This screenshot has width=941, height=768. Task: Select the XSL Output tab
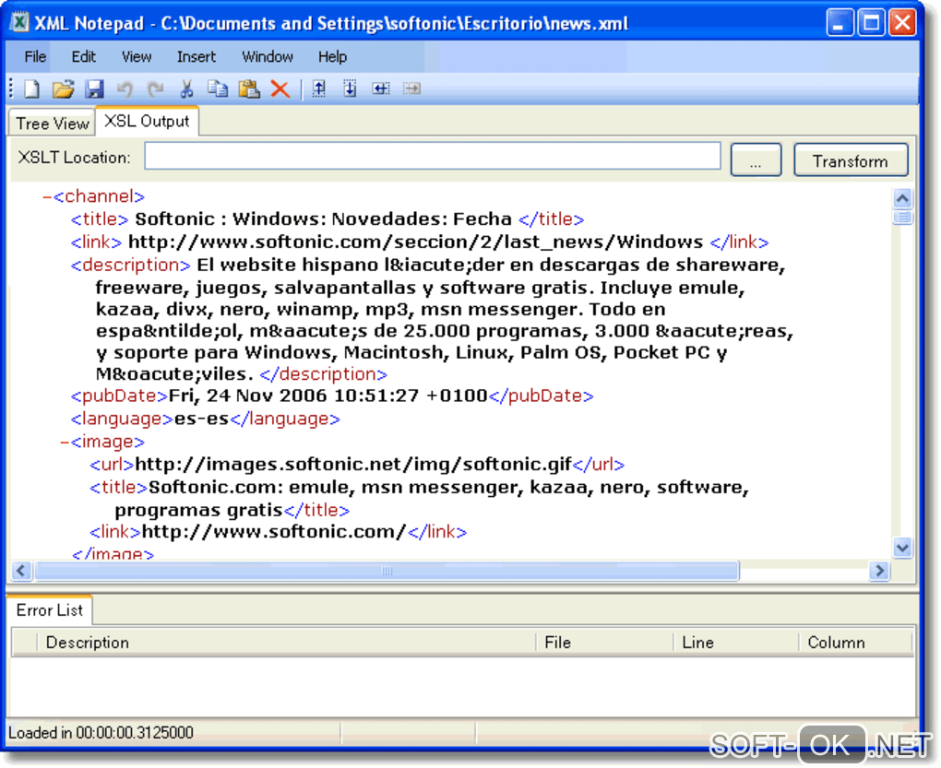click(147, 121)
